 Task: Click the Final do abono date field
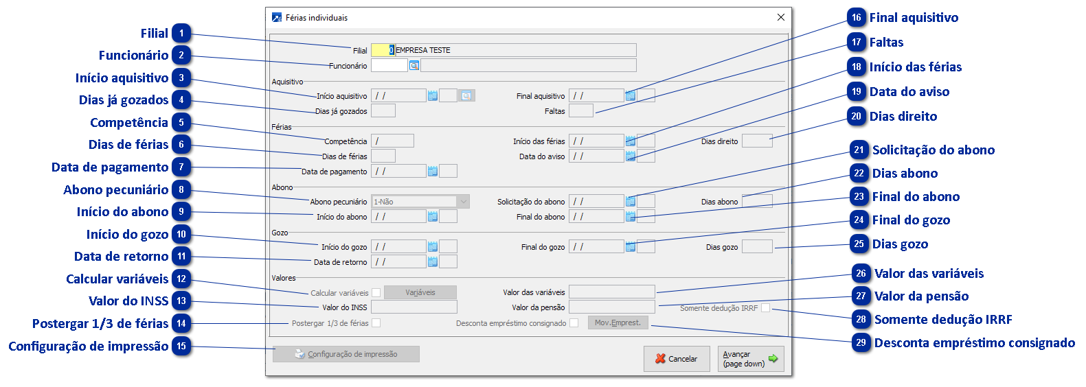(x=596, y=216)
